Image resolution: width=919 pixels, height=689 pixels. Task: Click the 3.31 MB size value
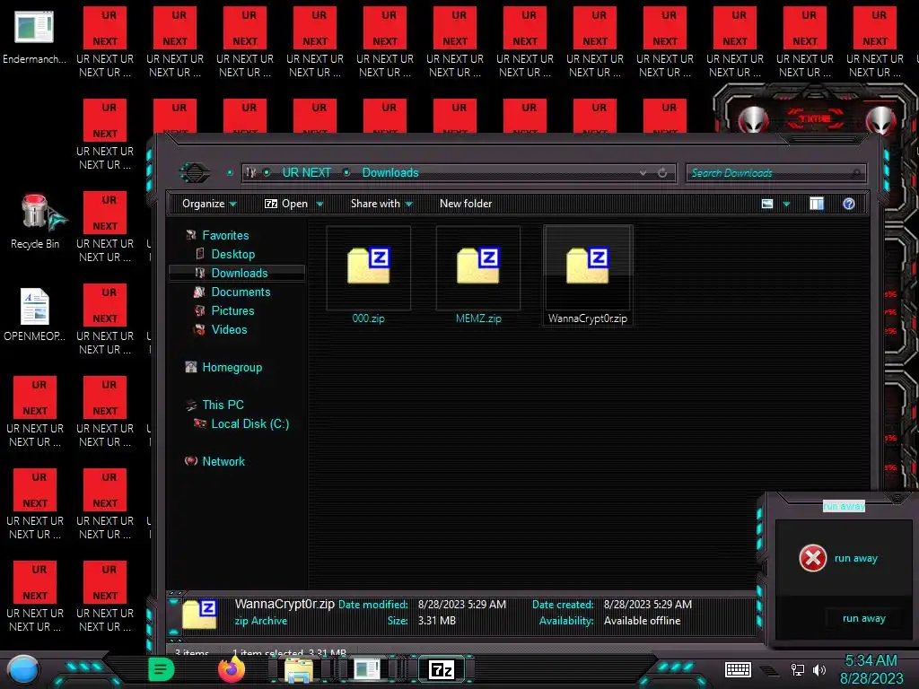(x=437, y=620)
